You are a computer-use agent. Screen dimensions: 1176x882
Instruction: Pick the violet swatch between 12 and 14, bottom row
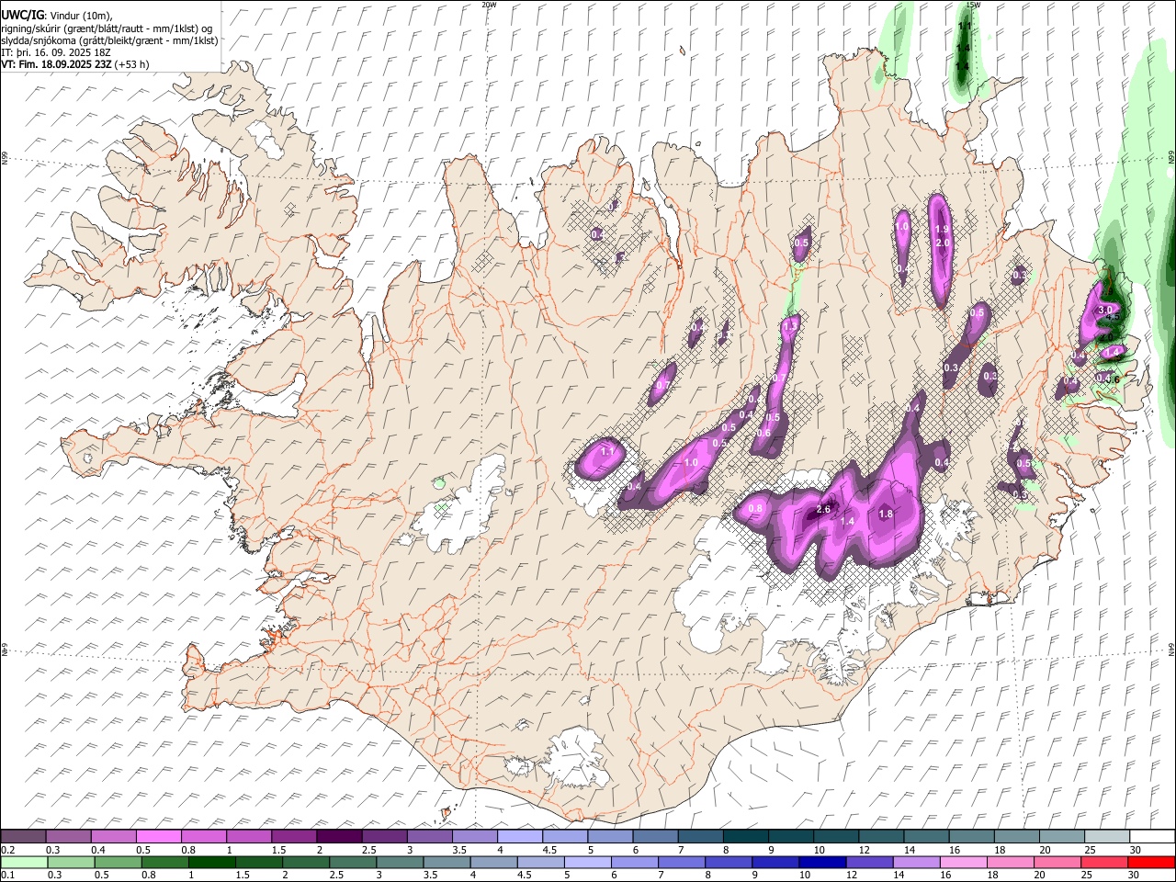pos(869,862)
